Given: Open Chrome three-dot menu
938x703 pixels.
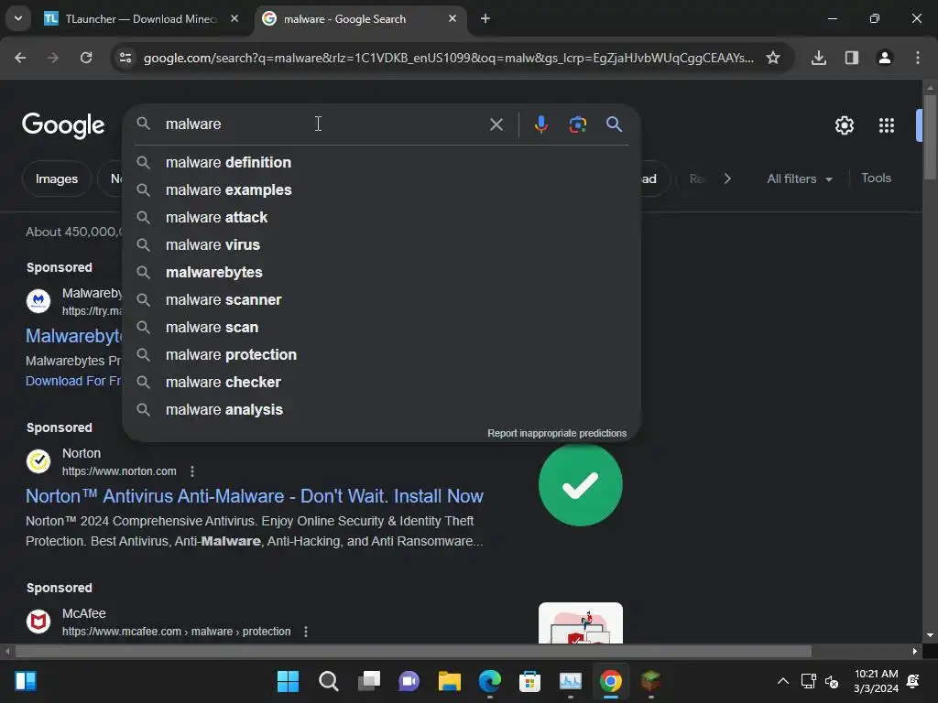Looking at the screenshot, I should (x=917, y=58).
